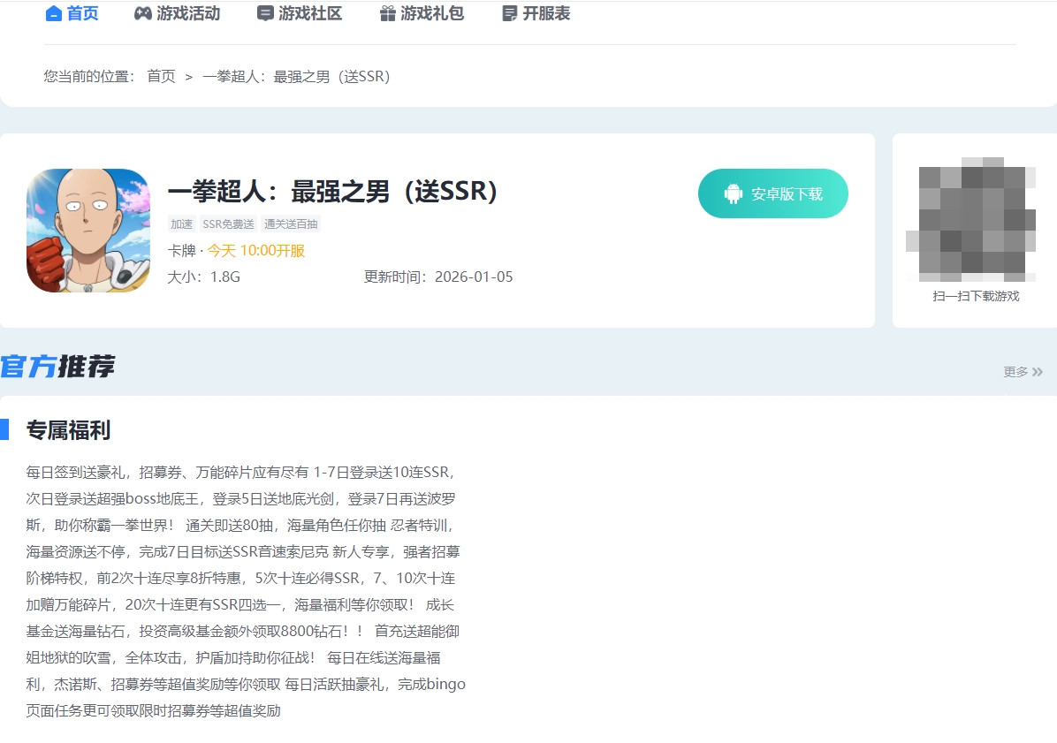Click the gift box icon for 游戏礼包
1057x743 pixels.
click(387, 14)
